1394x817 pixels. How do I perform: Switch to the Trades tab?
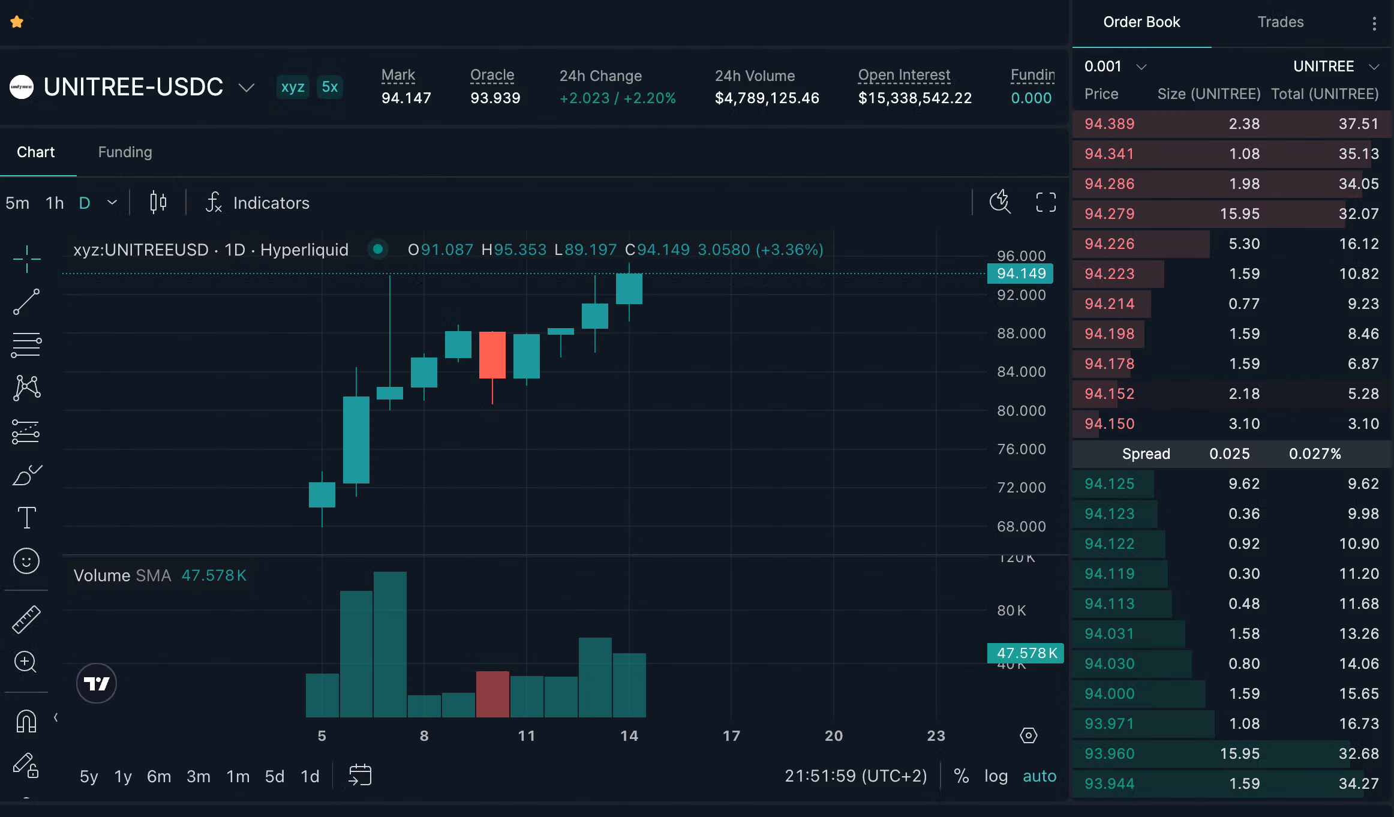[x=1281, y=22]
